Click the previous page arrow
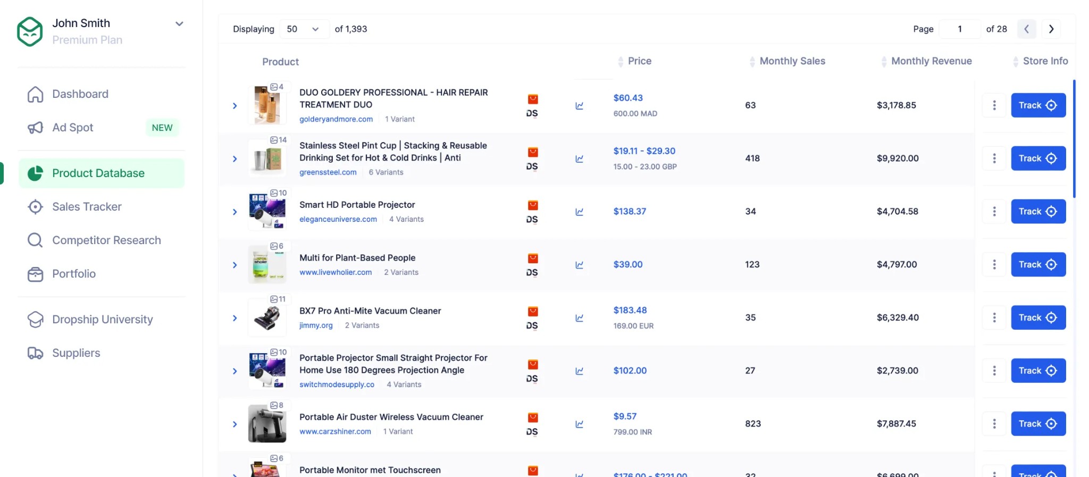Viewport: 1089px width, 477px height. 1026,29
